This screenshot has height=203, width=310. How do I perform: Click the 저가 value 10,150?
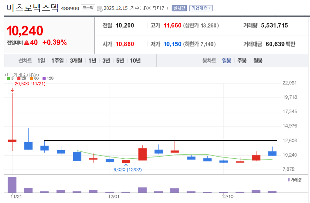click(172, 44)
